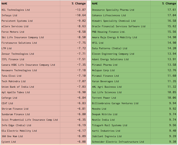Click % Change header in red table
Screen dimensions: 178x145
coord(79,3)
